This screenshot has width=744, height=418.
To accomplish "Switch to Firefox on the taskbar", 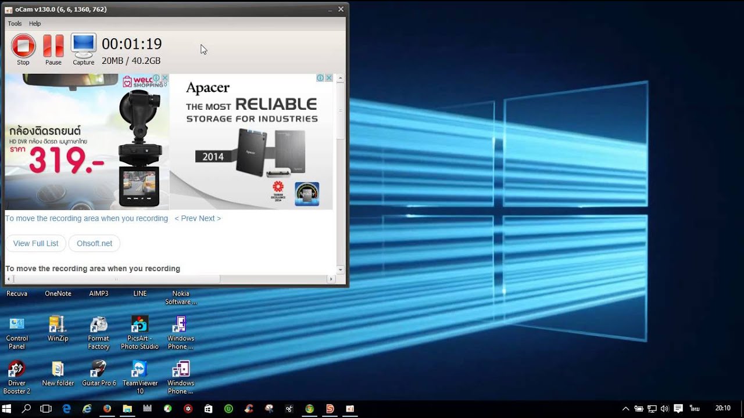I will pyautogui.click(x=107, y=409).
